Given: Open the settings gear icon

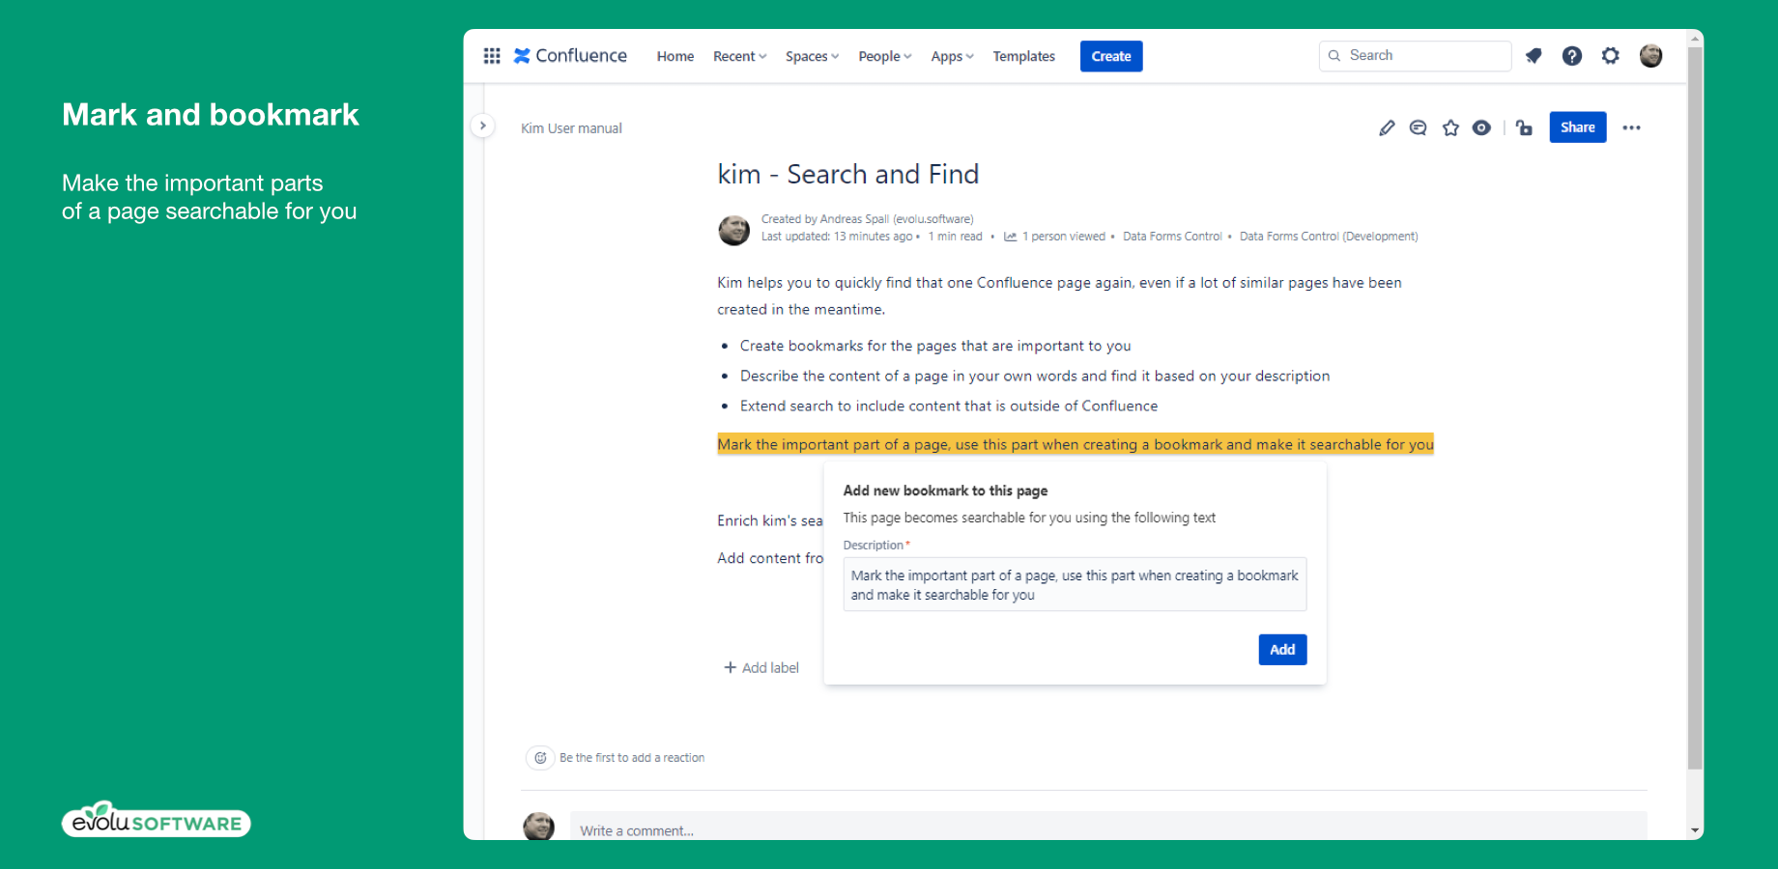Looking at the screenshot, I should pyautogui.click(x=1611, y=56).
